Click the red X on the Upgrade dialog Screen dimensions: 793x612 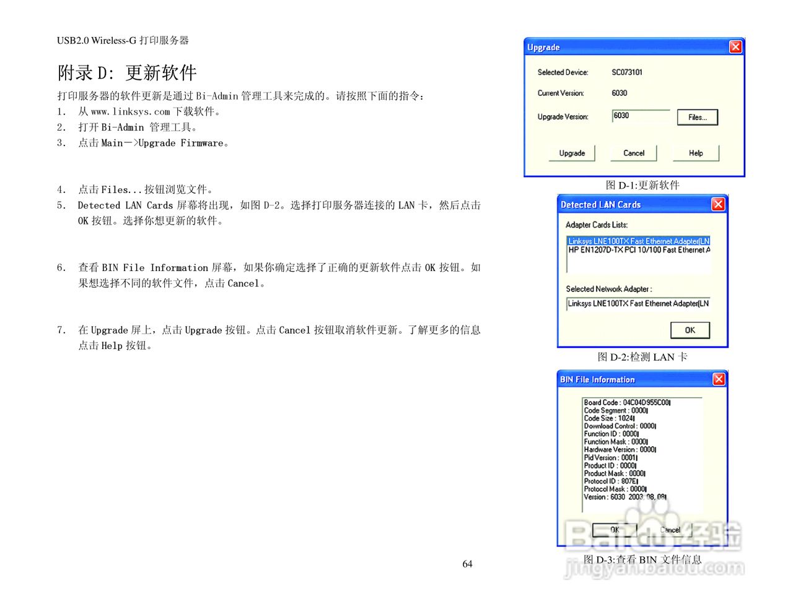[x=735, y=46]
